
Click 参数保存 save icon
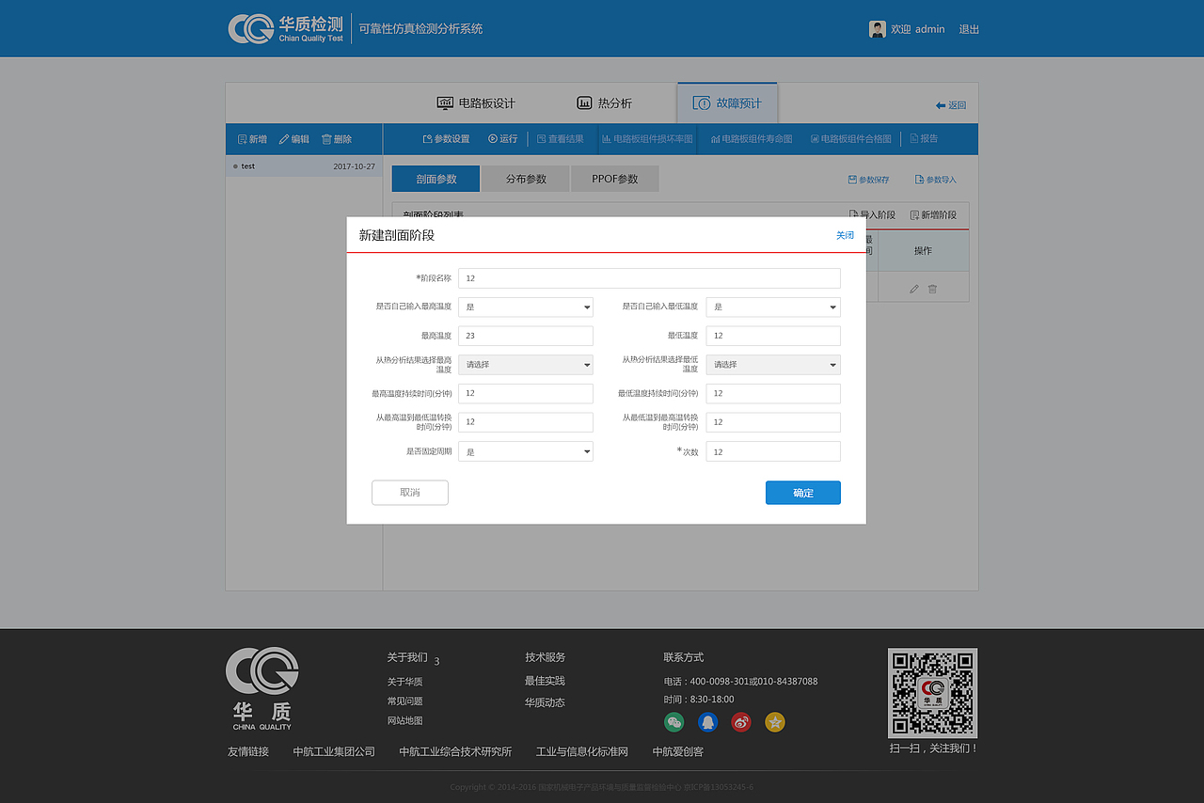pos(852,180)
